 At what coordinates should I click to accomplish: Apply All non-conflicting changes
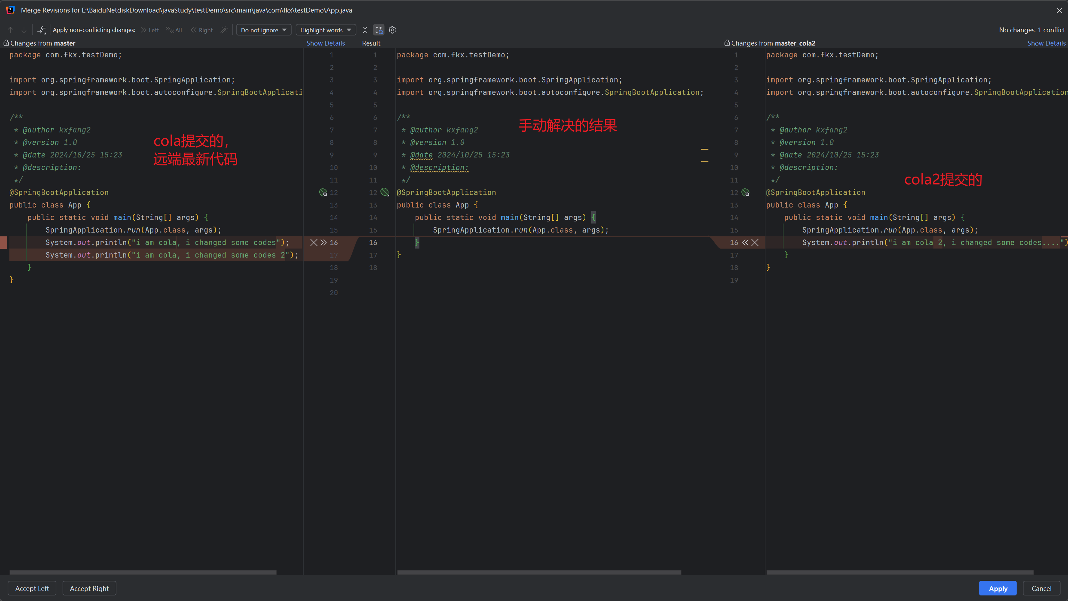[174, 30]
